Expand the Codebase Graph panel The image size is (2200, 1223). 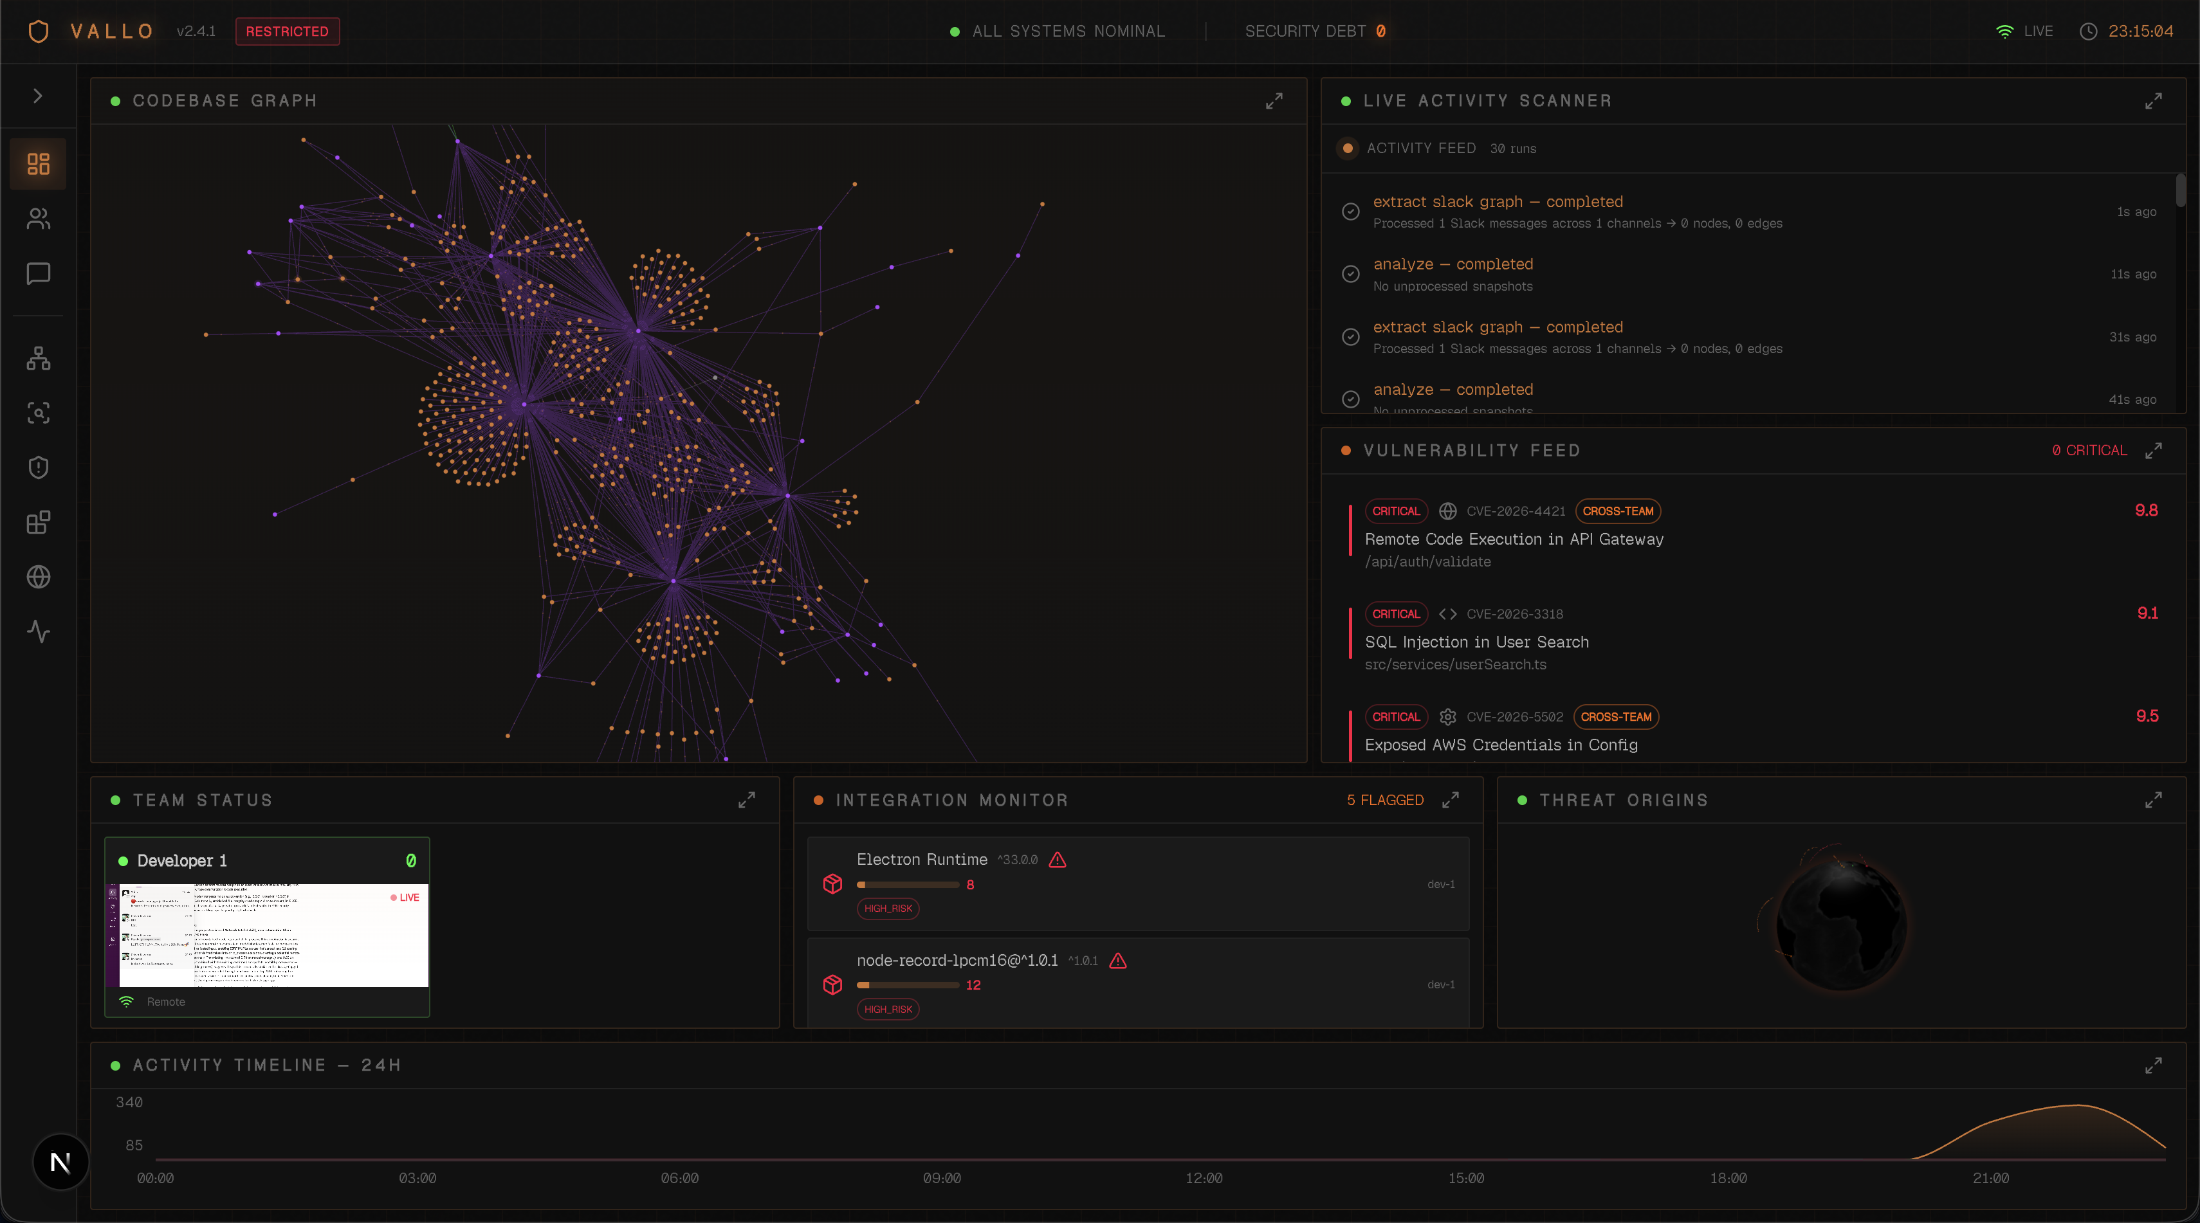(1274, 101)
